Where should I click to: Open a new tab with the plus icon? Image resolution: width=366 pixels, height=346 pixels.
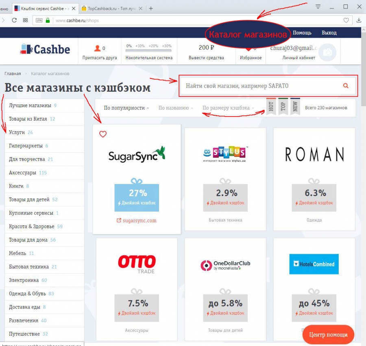151,9
